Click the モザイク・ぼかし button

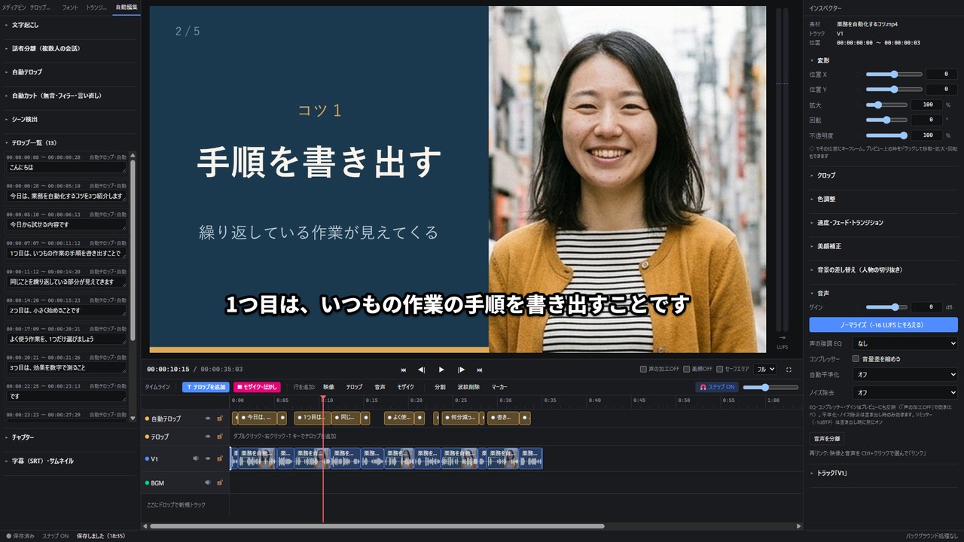coord(257,387)
